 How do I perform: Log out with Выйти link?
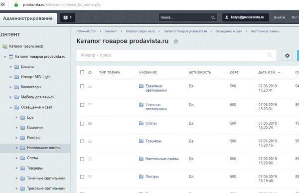(279, 17)
